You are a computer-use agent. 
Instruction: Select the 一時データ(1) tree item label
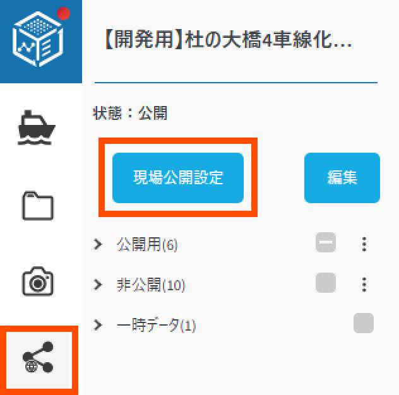point(156,325)
